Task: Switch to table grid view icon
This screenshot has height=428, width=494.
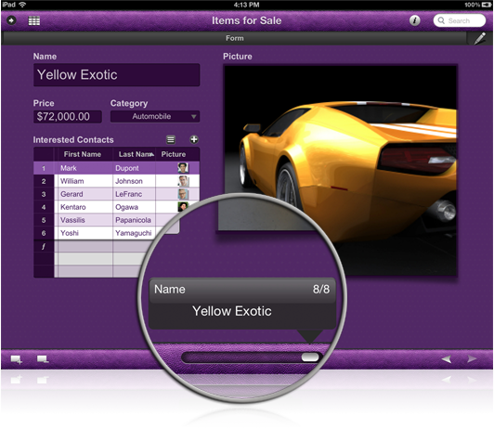Action: click(x=34, y=20)
